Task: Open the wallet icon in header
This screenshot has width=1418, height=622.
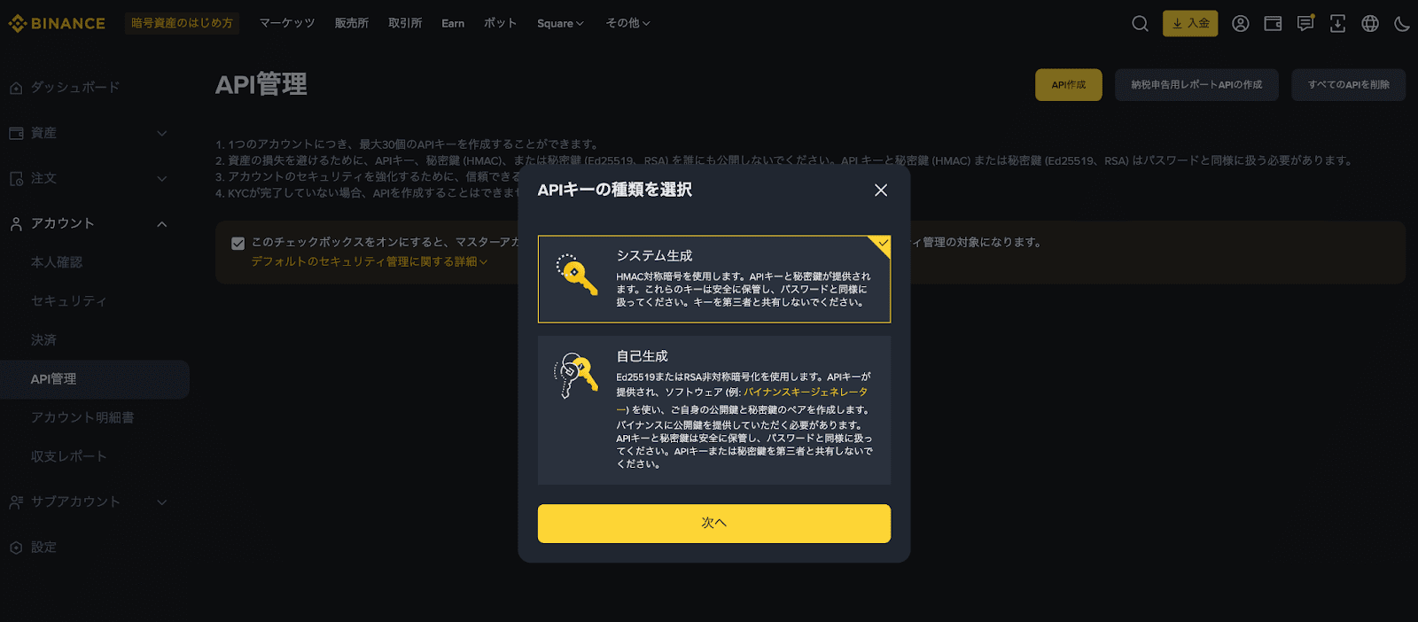Action: [x=1273, y=24]
